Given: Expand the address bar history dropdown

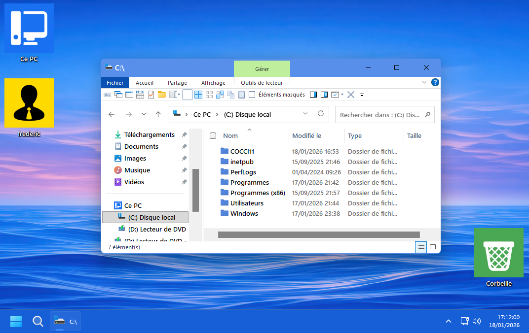Looking at the screenshot, I should coord(305,114).
